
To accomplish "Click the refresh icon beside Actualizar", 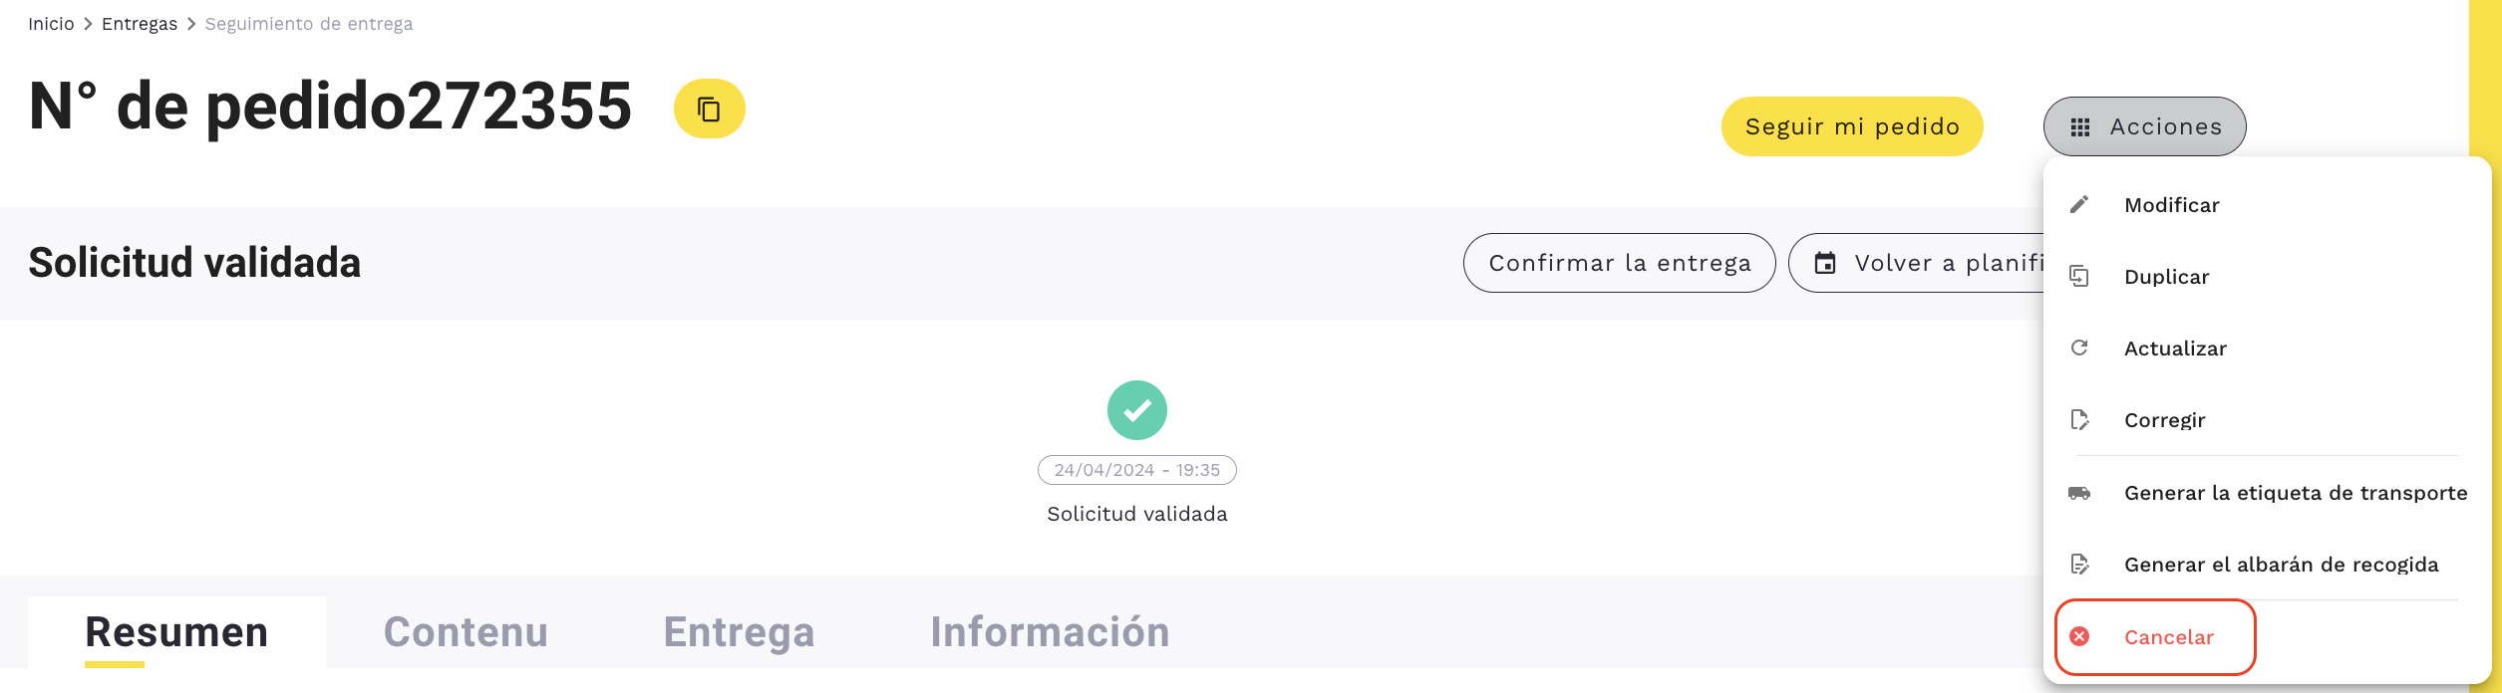I will coord(2079,348).
